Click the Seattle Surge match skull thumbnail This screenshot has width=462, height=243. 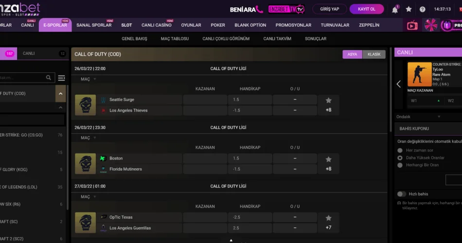[x=85, y=105]
